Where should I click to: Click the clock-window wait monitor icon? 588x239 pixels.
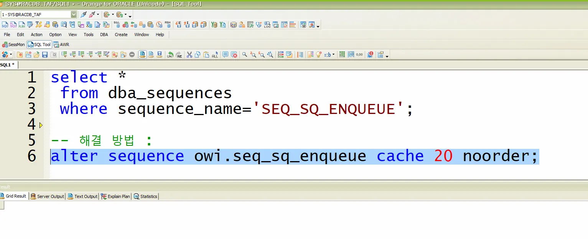click(159, 25)
